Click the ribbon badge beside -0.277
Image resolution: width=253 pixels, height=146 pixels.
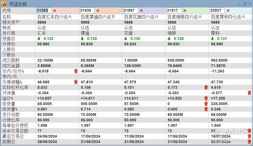249,93
